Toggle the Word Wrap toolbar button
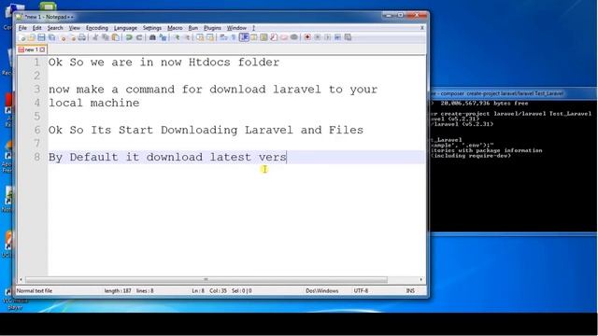Screen dimensions: 598x336 tap(223, 37)
